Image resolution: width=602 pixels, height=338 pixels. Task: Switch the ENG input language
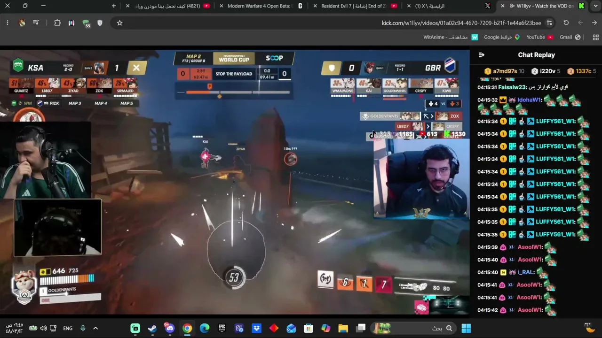point(68,328)
